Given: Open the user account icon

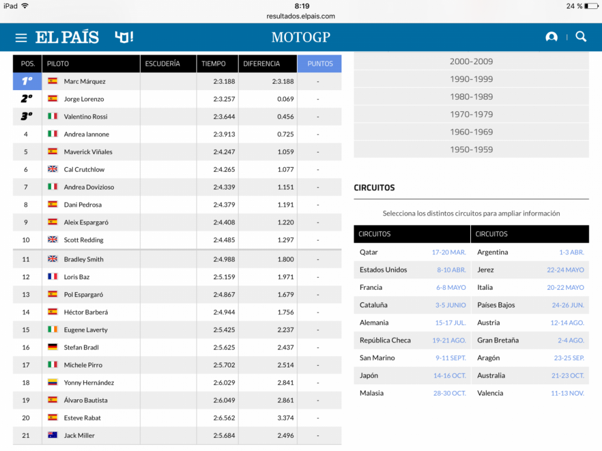Looking at the screenshot, I should [x=551, y=37].
